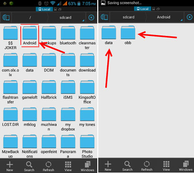Open the Android folder in left screen
The width and height of the screenshot is (194, 173).
click(30, 35)
